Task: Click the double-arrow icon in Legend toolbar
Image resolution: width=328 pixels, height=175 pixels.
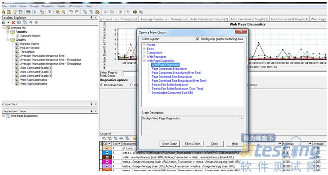Action: [x=121, y=138]
